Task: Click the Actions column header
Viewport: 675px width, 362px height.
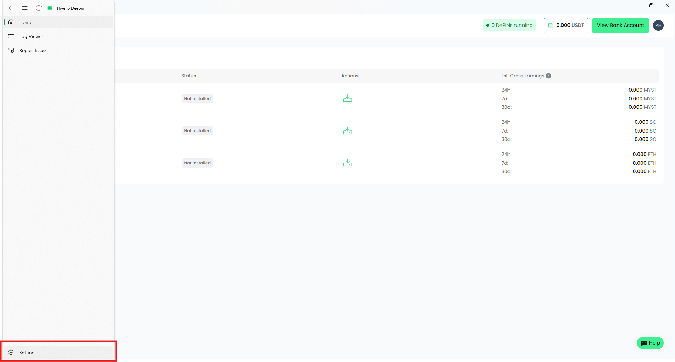Action: click(350, 76)
